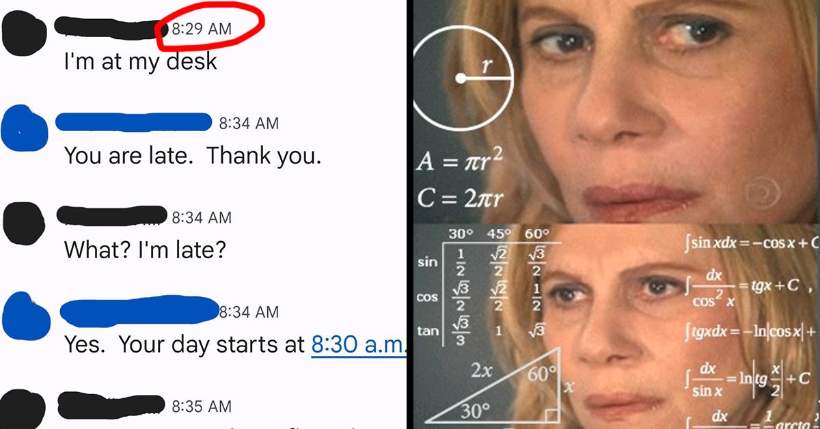Select the "What? I'm late?" message
The image size is (820, 429).
click(145, 249)
